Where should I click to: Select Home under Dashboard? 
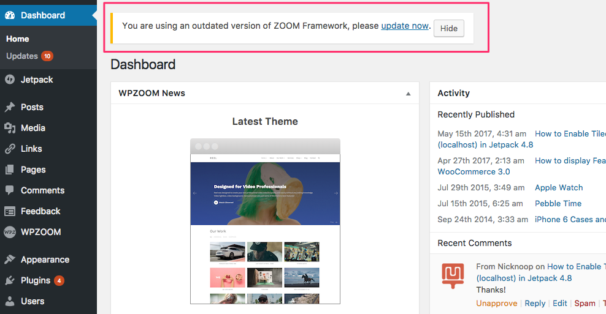pos(18,39)
